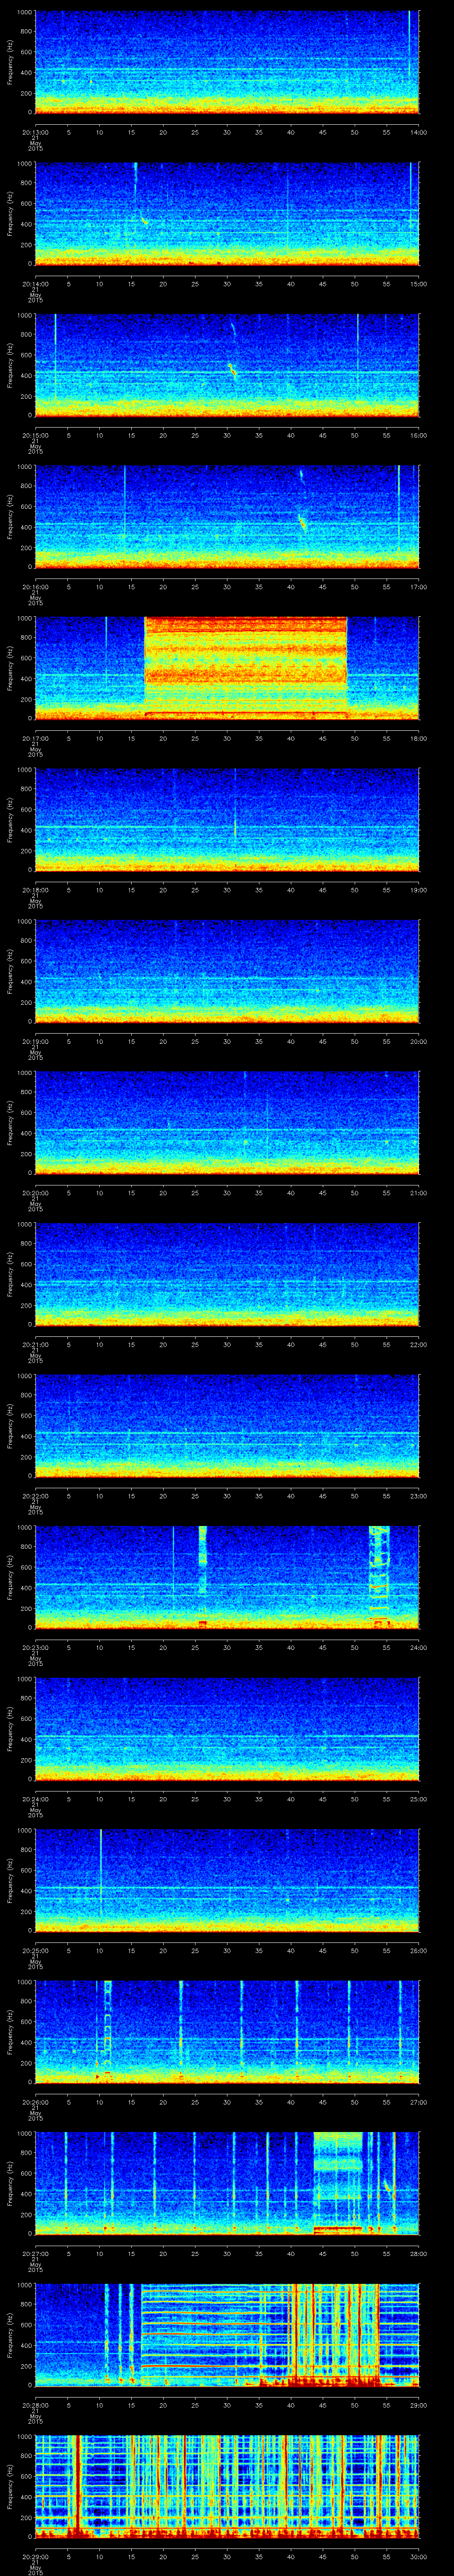
Task: Click the '20:24:00' start time label
Action: pos(35,1798)
